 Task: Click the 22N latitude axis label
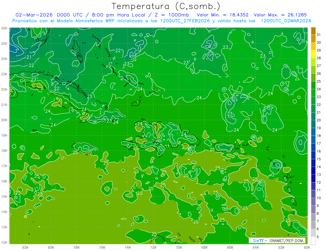coord(4,89)
